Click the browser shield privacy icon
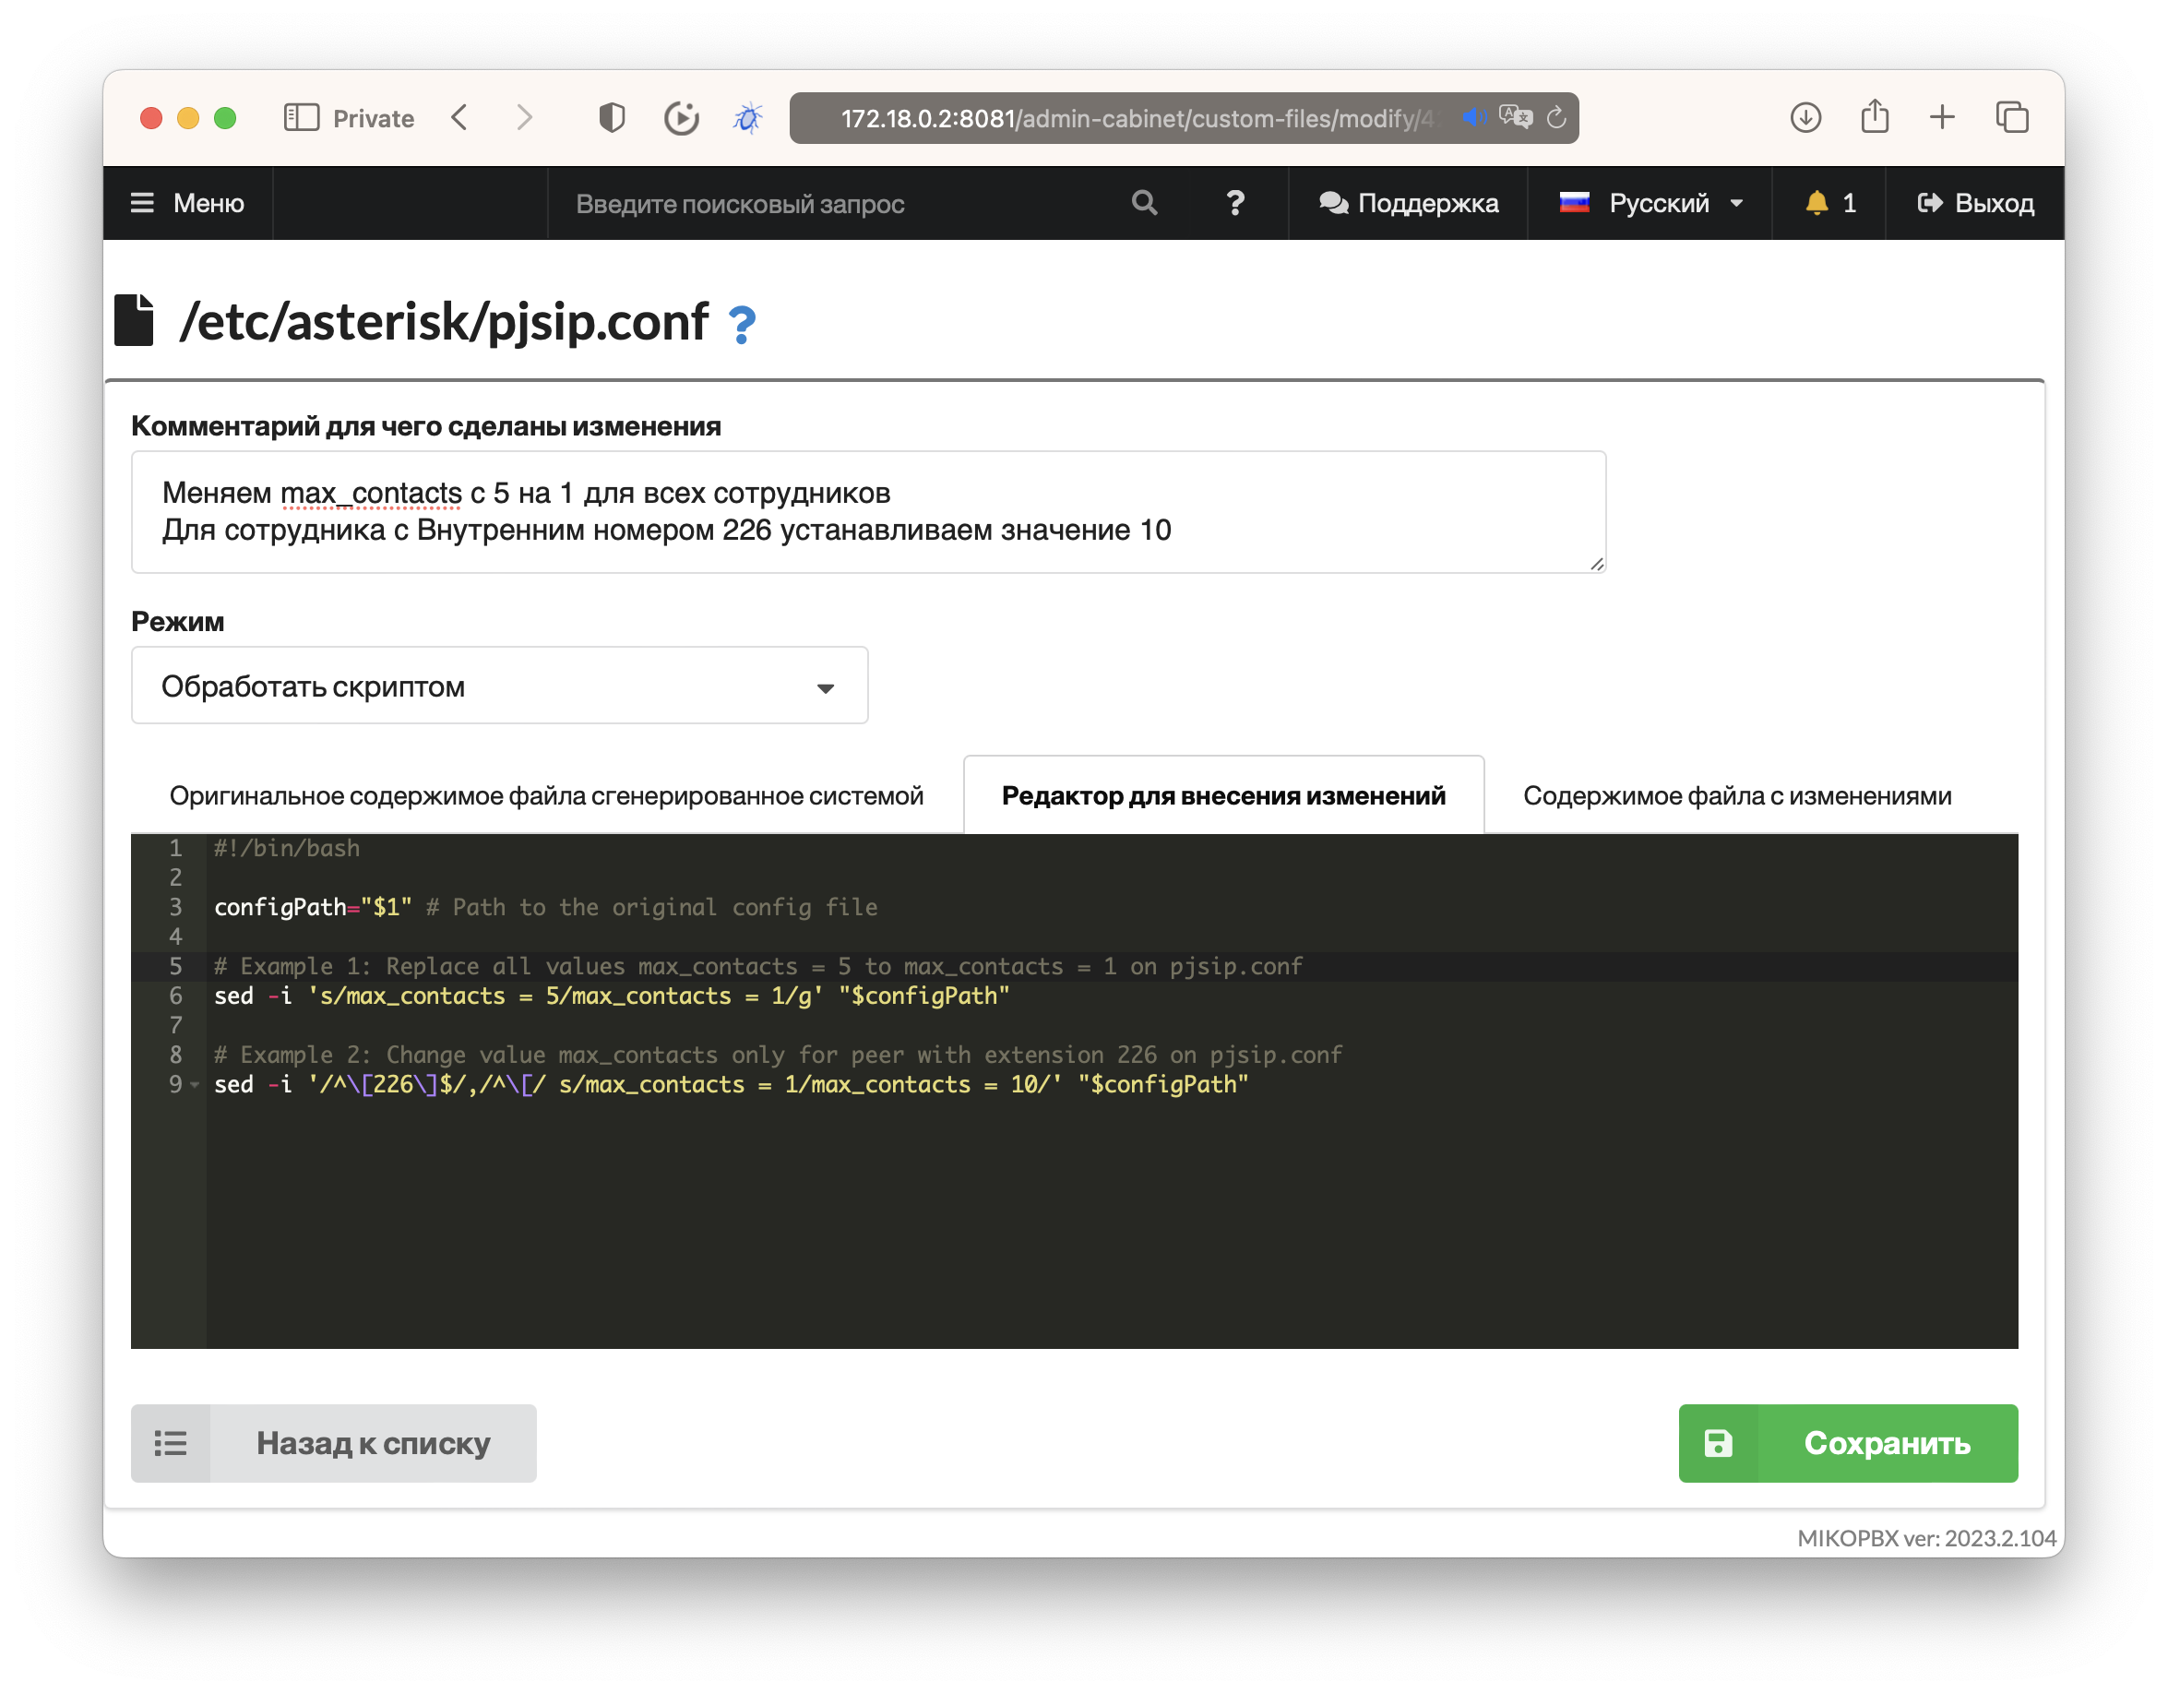This screenshot has height=1694, width=2168. click(x=612, y=118)
